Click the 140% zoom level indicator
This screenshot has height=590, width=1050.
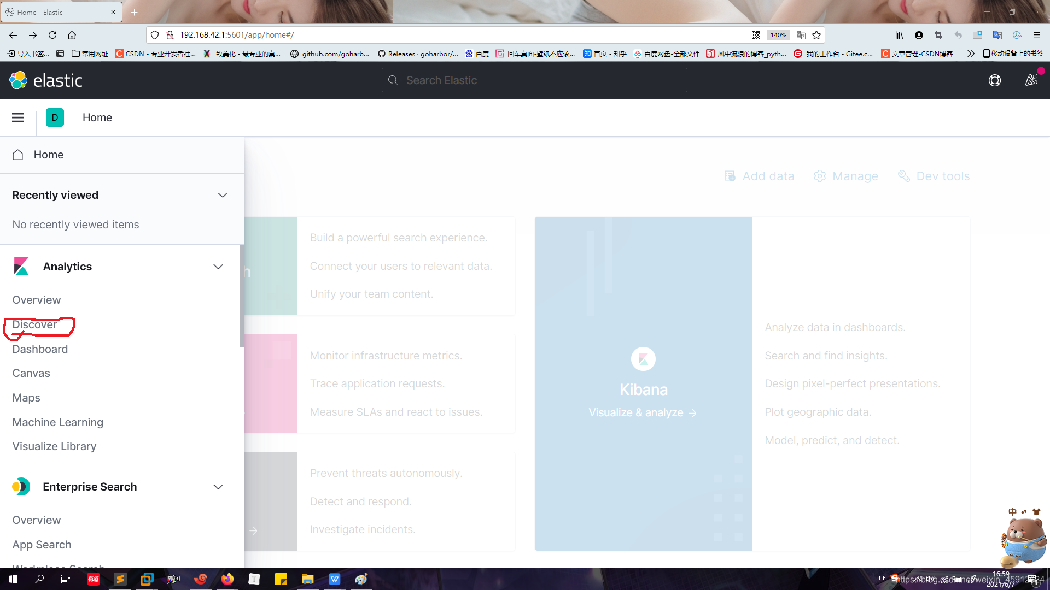tap(778, 35)
